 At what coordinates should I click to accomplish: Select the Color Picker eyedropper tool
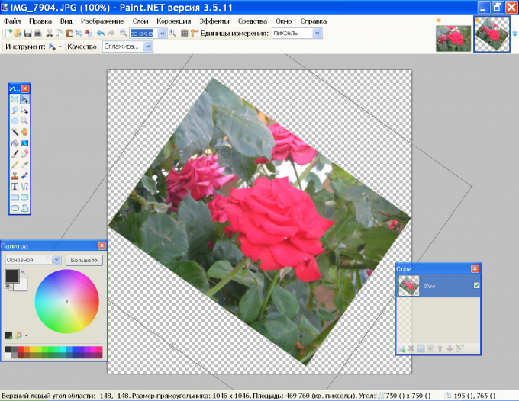click(24, 165)
